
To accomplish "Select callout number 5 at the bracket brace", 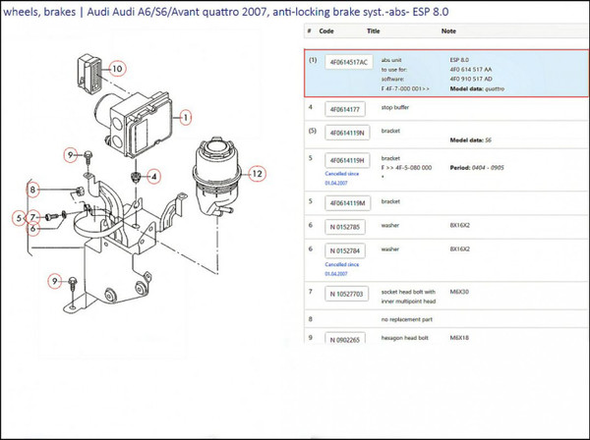I will [x=19, y=218].
